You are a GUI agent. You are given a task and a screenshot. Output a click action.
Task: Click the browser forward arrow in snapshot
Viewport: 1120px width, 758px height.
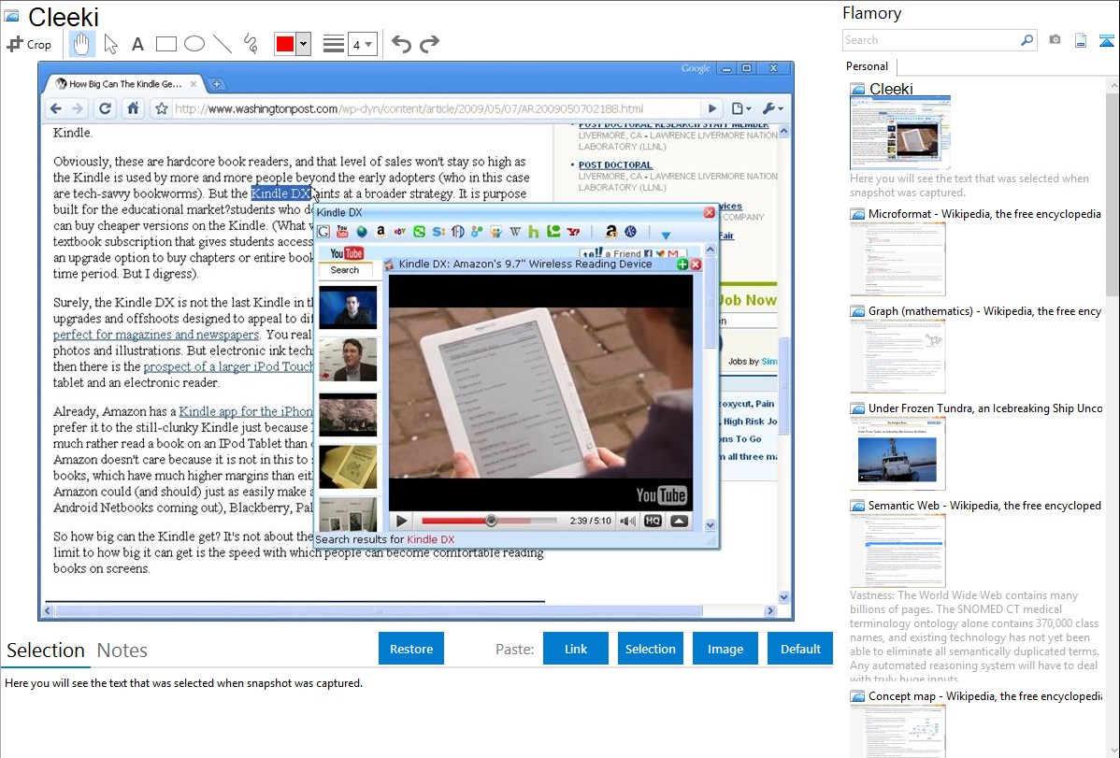coord(78,108)
